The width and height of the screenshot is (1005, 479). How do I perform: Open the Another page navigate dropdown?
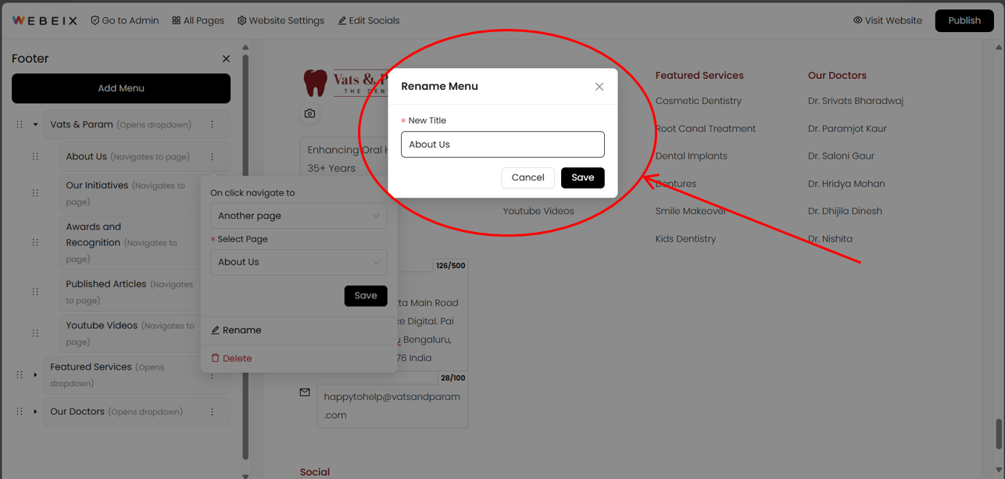pyautogui.click(x=299, y=216)
